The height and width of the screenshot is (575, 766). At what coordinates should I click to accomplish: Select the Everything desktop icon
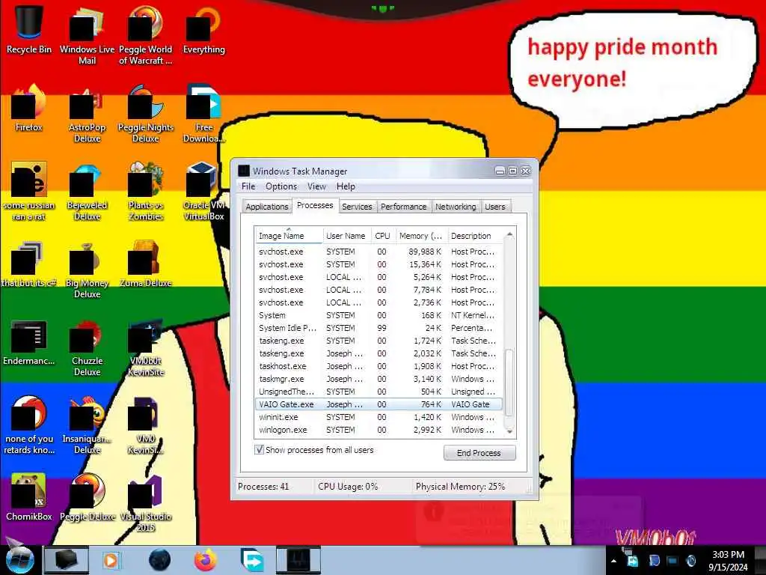click(203, 28)
